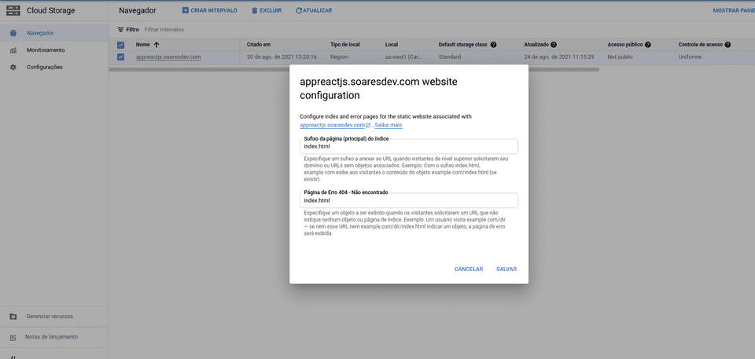This screenshot has height=359, width=755.
Task: Click the Notas de lançamento icon
Action: [x=13, y=337]
